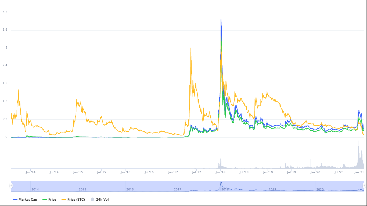367x206 pixels.
Task: Click the January 2018 market cap peak
Action: 221,20
